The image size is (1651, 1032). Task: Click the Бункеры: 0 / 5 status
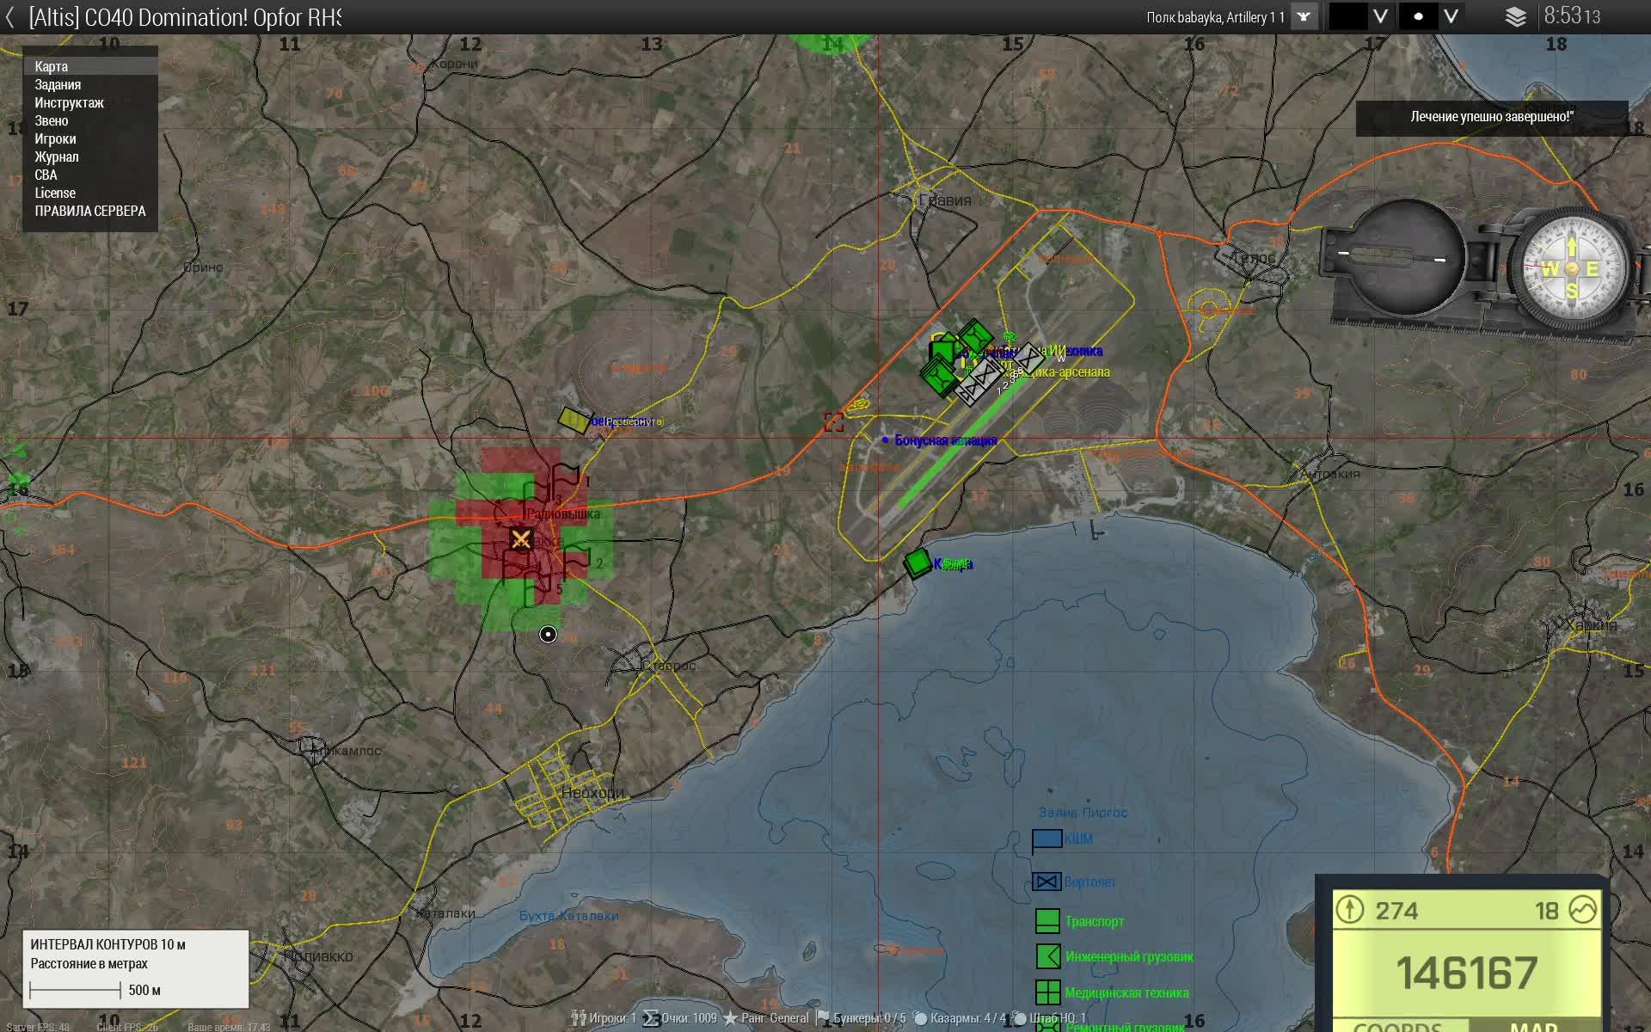(861, 1018)
